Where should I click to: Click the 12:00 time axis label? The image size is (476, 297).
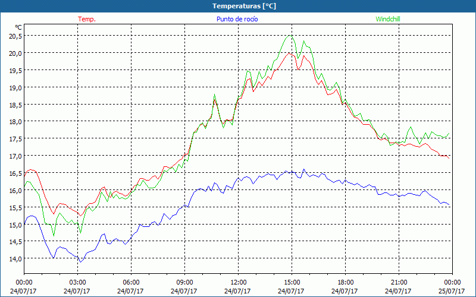point(239,282)
